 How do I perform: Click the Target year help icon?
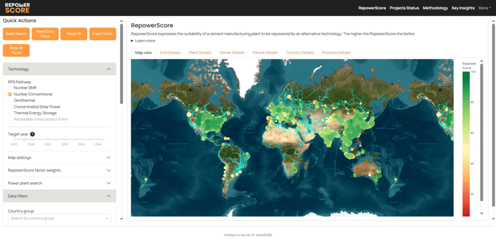coord(32,134)
